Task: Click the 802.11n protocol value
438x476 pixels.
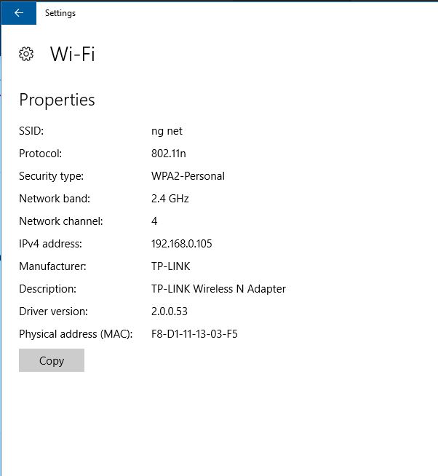Action: (x=169, y=154)
